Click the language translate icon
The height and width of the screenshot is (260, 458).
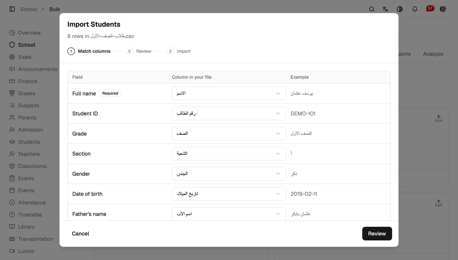[x=385, y=9]
